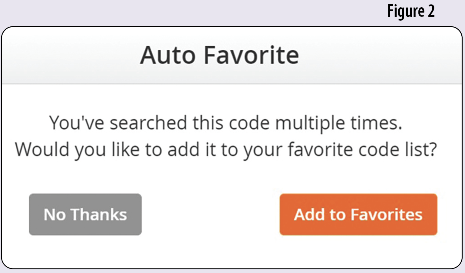Viewport: 465px width, 273px height.
Task: Click the dialog prompt text
Action: 226,136
